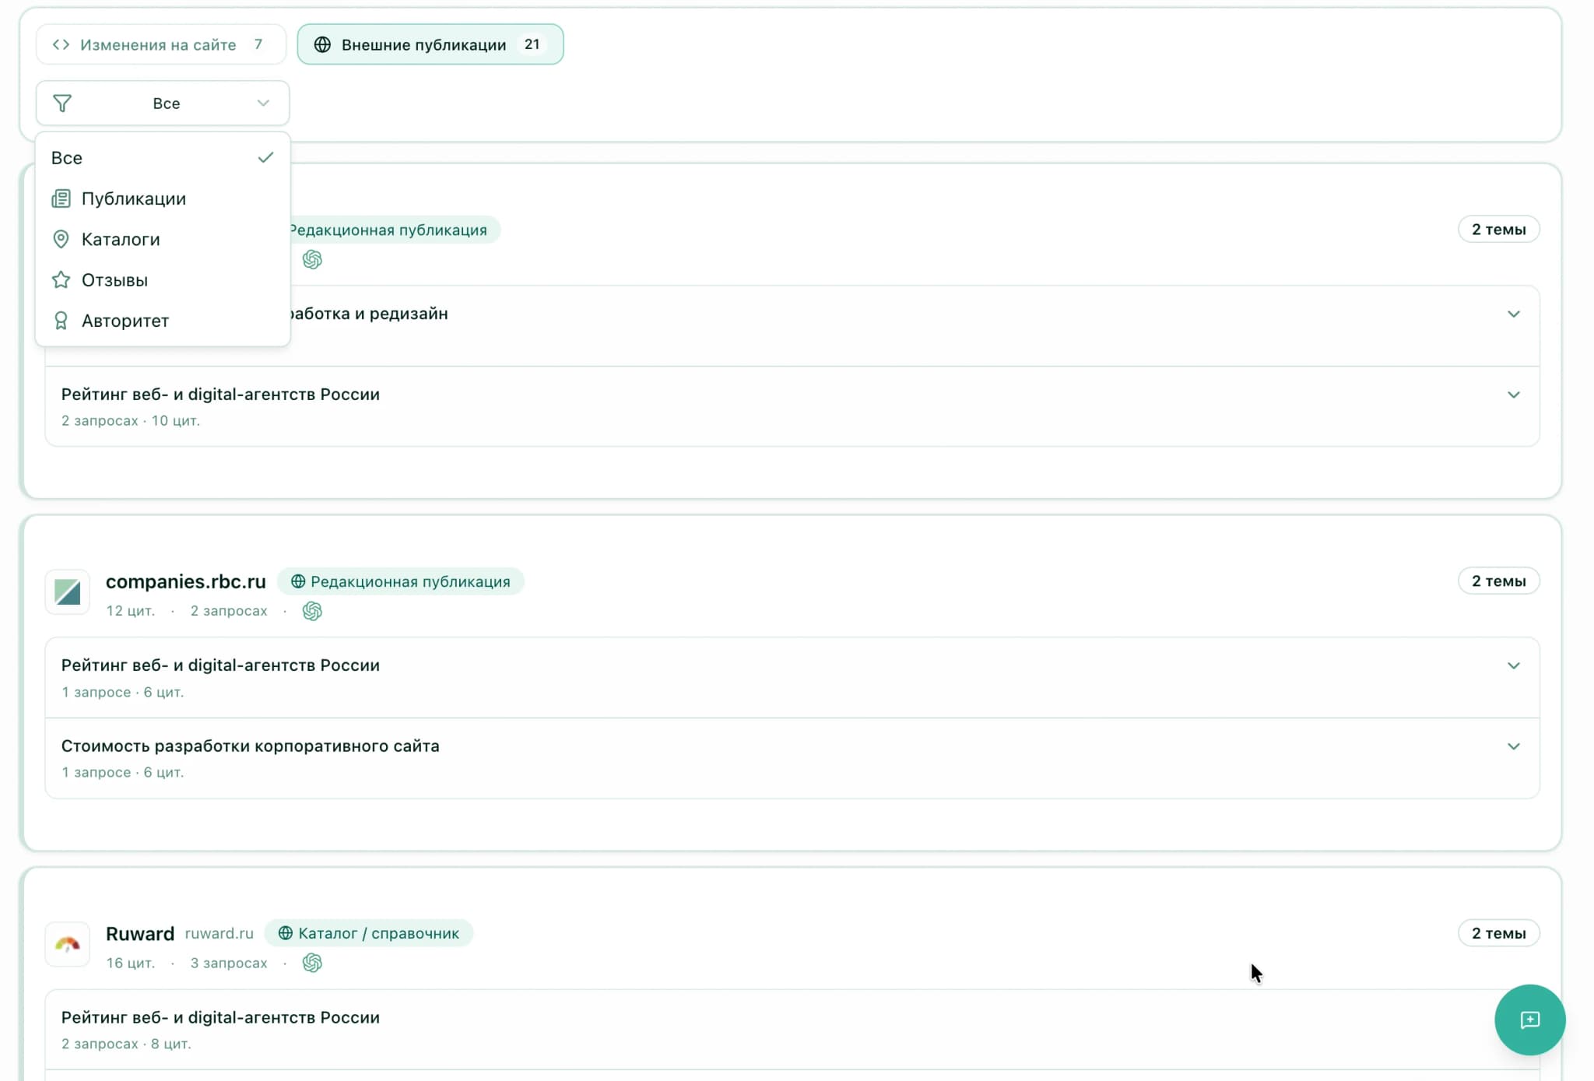1594x1081 pixels.
Task: Open the ruward.ru domain link
Action: [219, 933]
